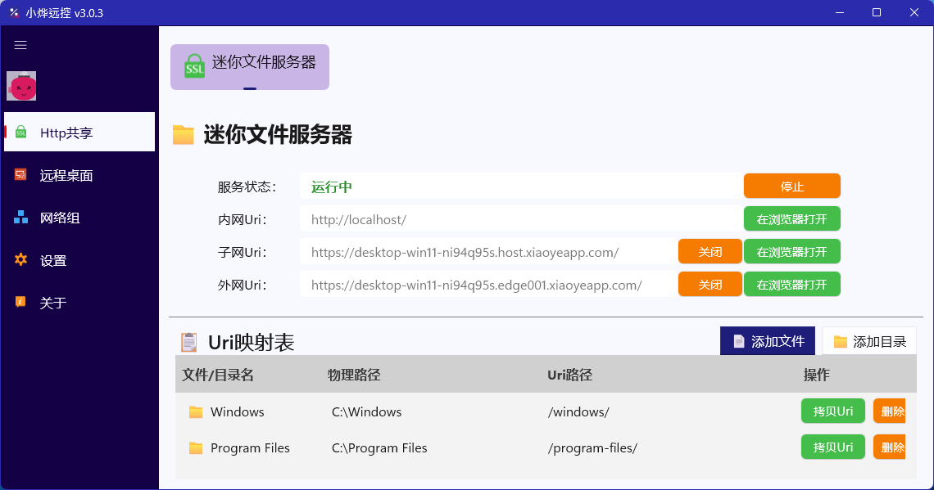Click the 子网Uri address field
The height and width of the screenshot is (490, 934).
click(x=488, y=252)
